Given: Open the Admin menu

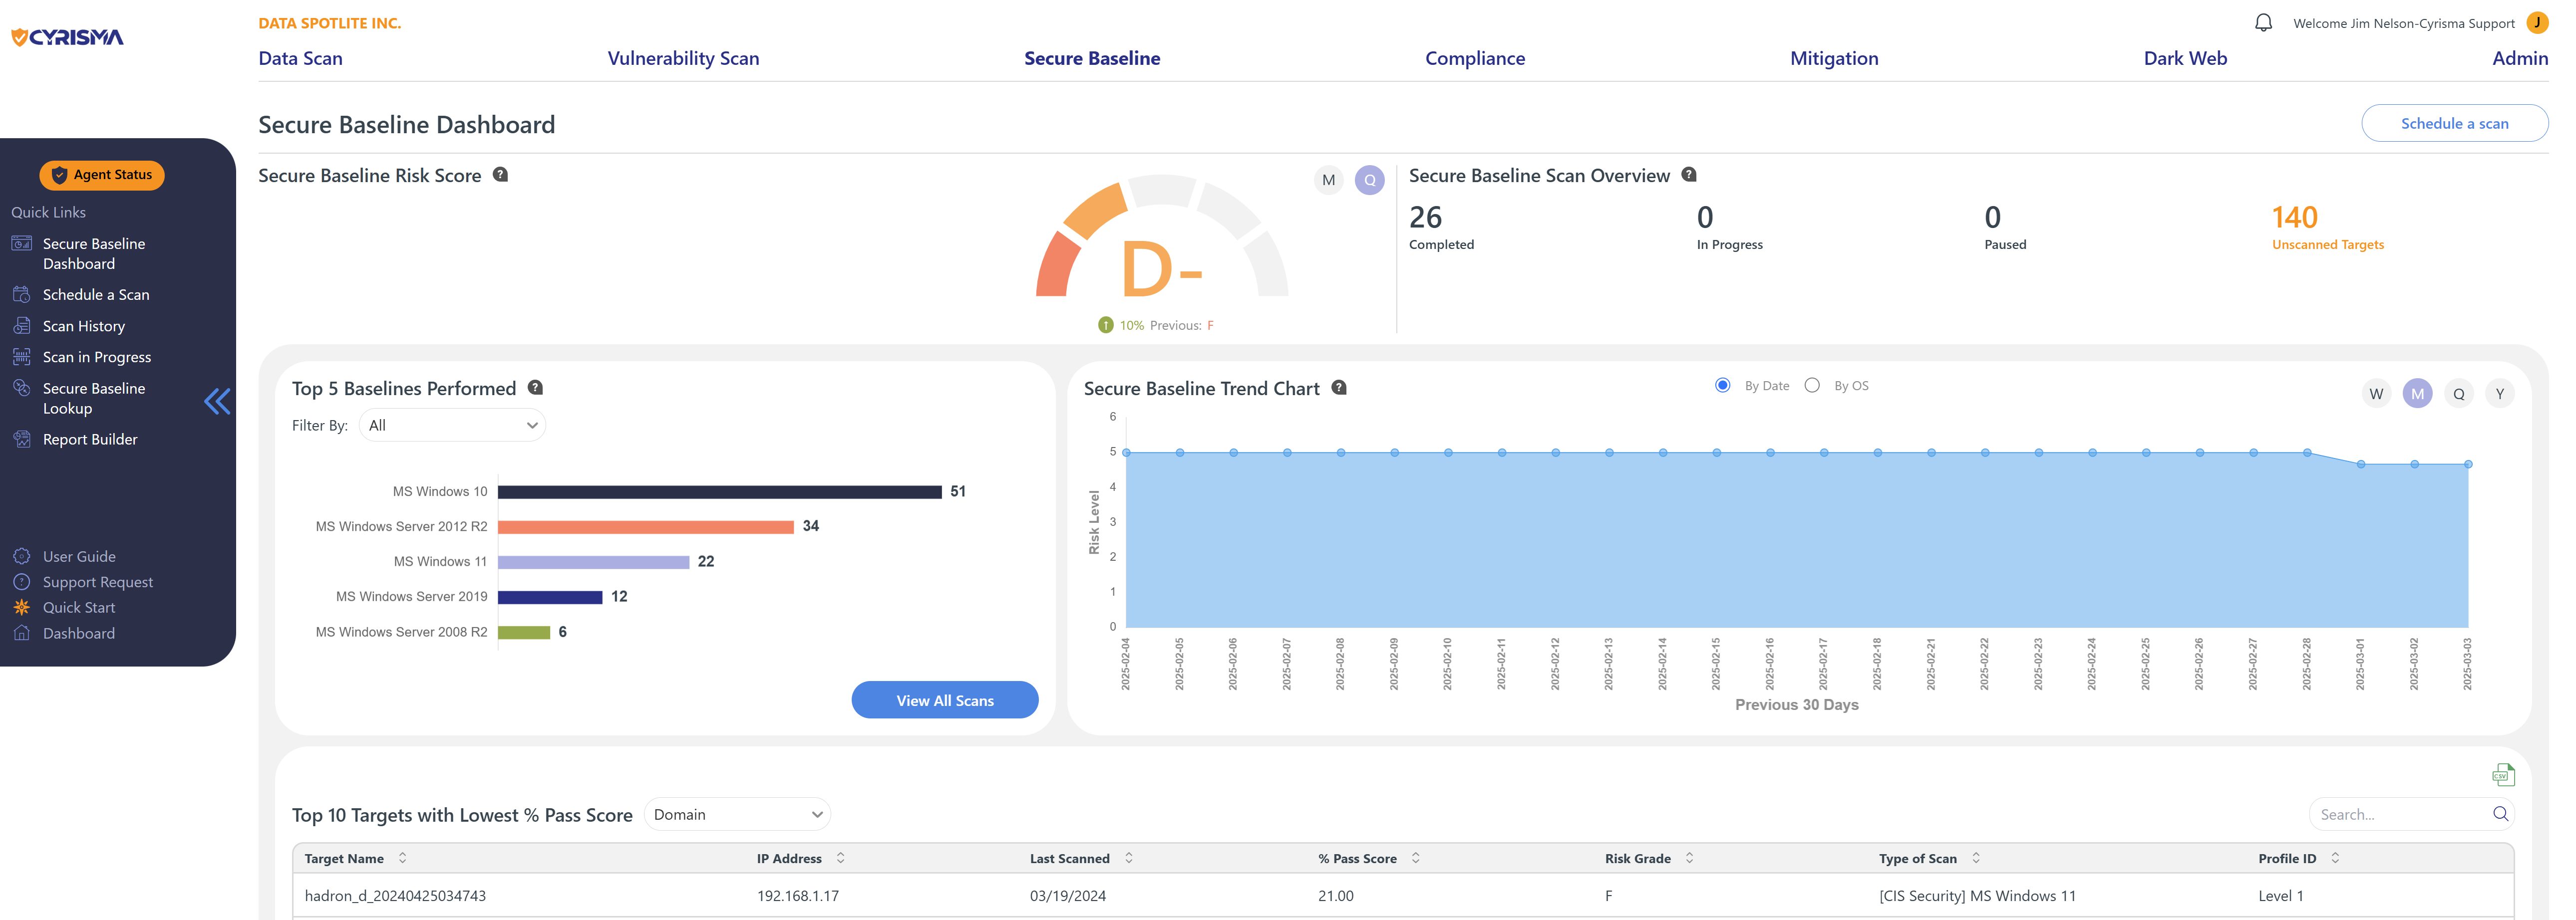Looking at the screenshot, I should pos(2520,58).
